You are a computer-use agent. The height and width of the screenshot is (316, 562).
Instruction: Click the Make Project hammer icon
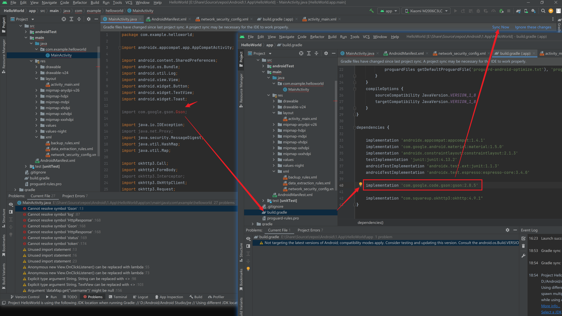[x=371, y=11]
